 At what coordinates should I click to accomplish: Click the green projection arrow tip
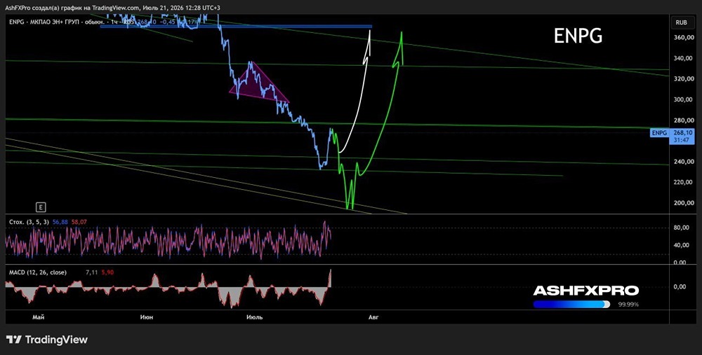click(x=401, y=33)
